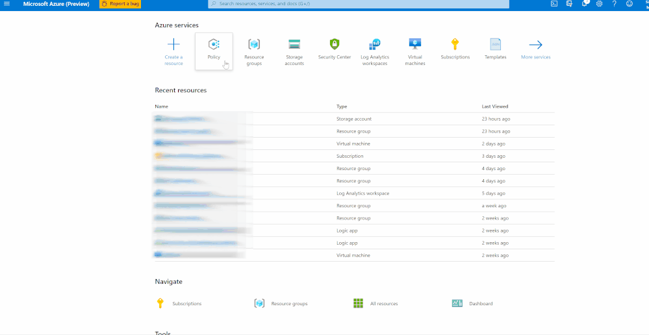
Task: Select the 'Subscription' type cell
Action: pyautogui.click(x=350, y=156)
